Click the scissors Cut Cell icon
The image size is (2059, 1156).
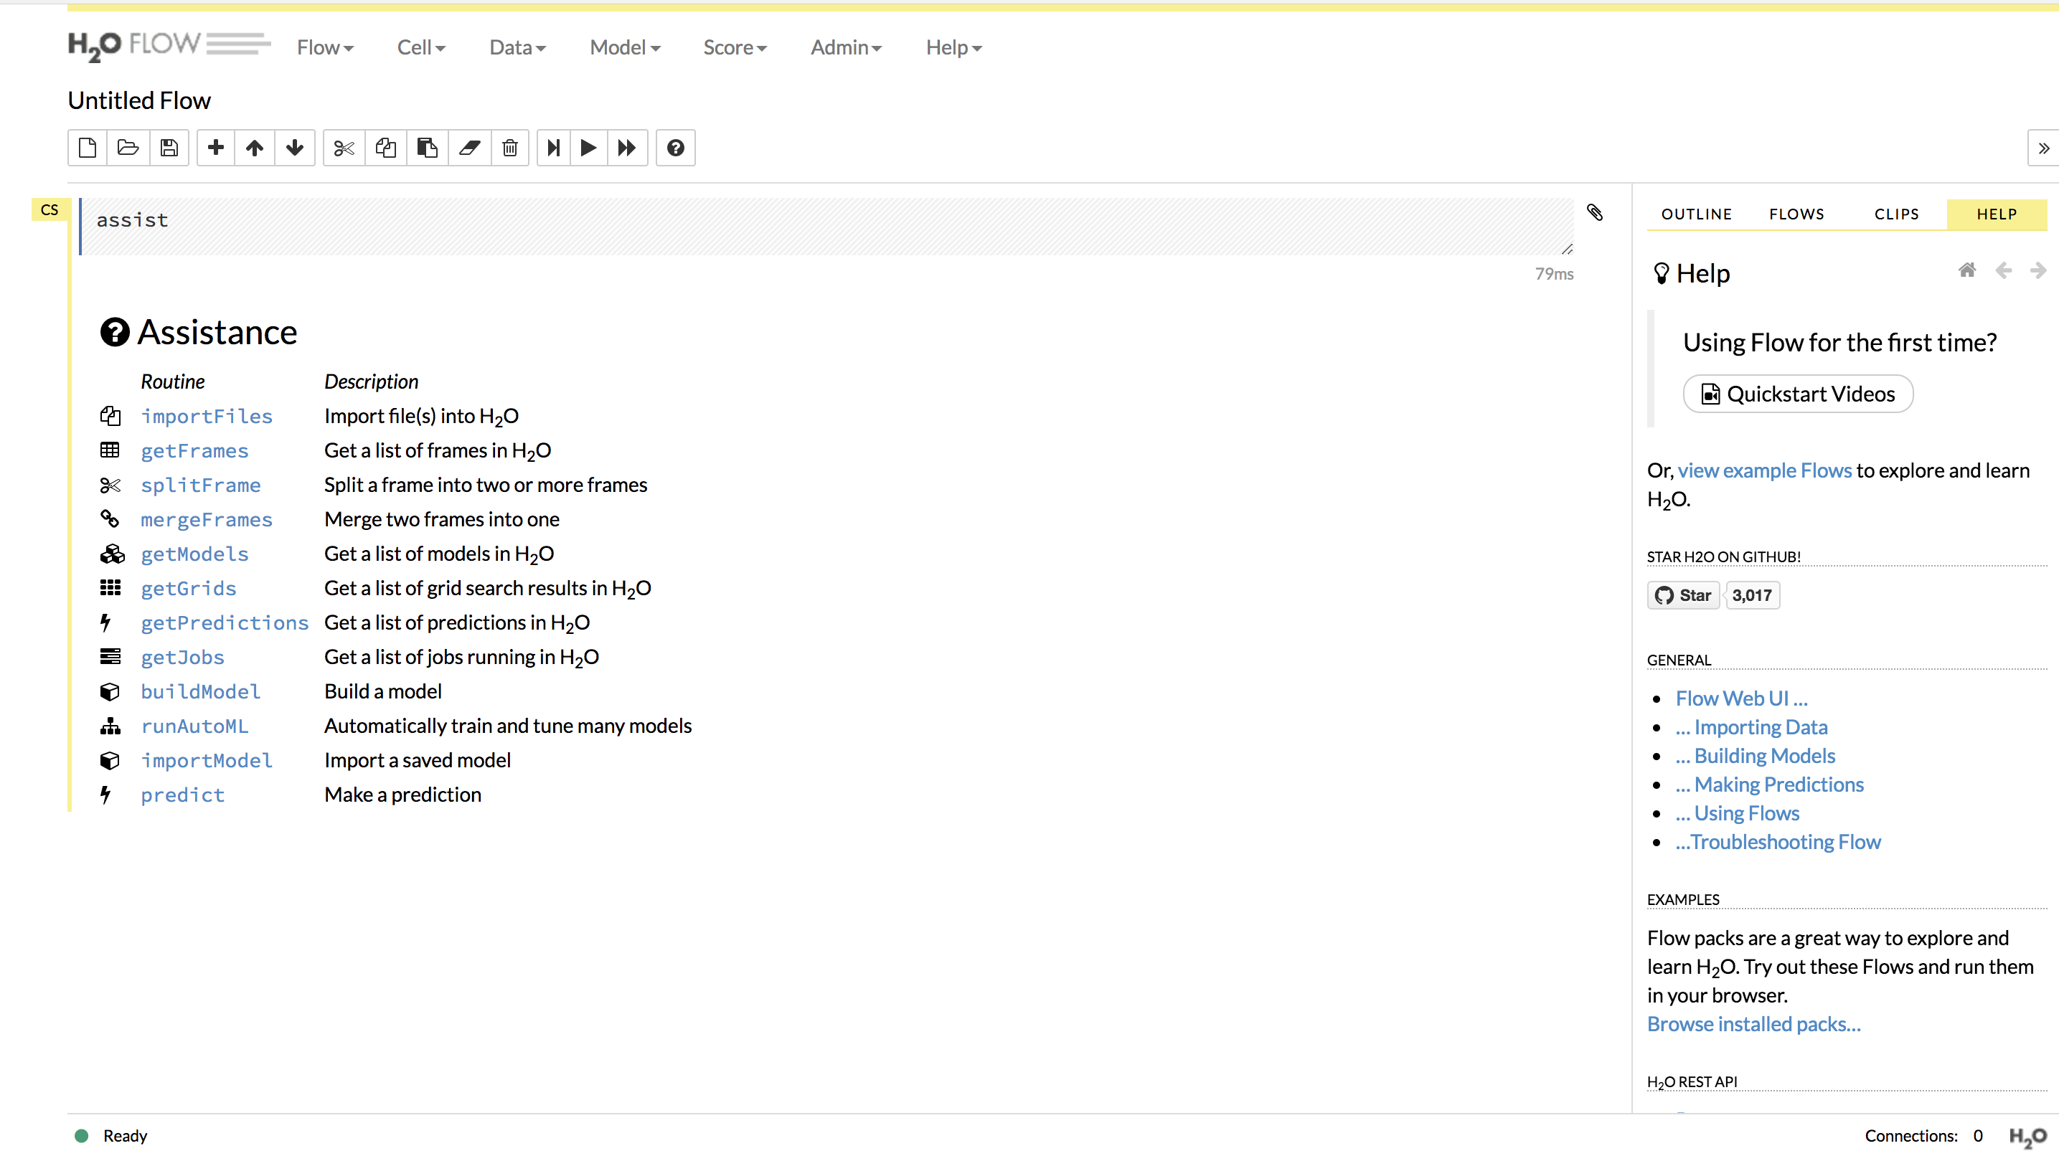[x=344, y=148]
